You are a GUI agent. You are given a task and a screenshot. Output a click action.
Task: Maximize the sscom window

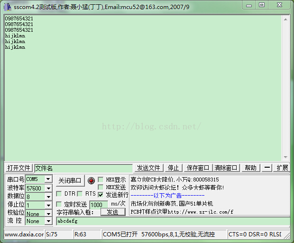[x=262, y=5]
